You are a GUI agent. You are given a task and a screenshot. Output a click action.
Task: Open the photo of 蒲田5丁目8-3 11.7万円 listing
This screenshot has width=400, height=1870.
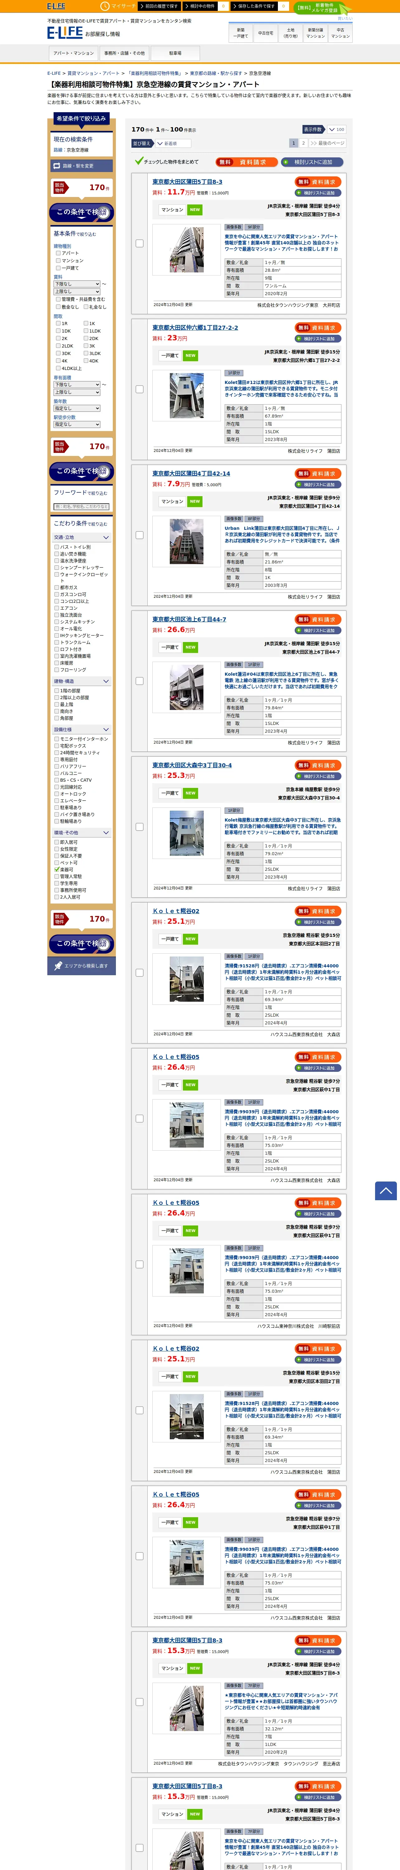tap(187, 249)
